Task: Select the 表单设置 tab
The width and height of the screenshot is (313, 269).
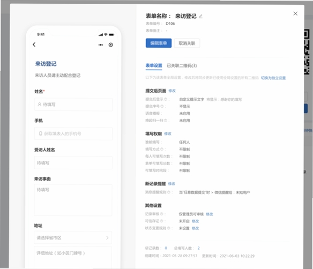Action: (154, 66)
